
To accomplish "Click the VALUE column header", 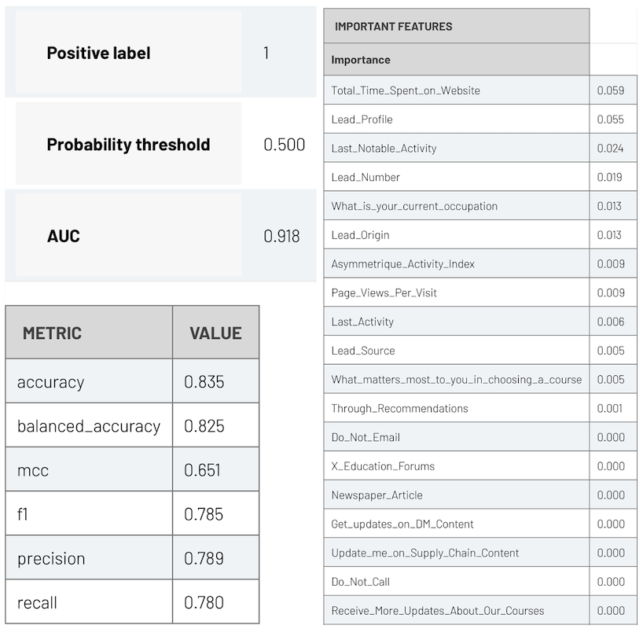I will (x=215, y=333).
